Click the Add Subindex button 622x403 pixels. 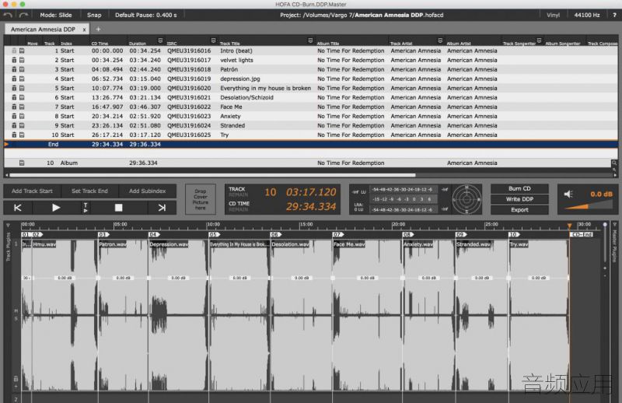pyautogui.click(x=147, y=191)
